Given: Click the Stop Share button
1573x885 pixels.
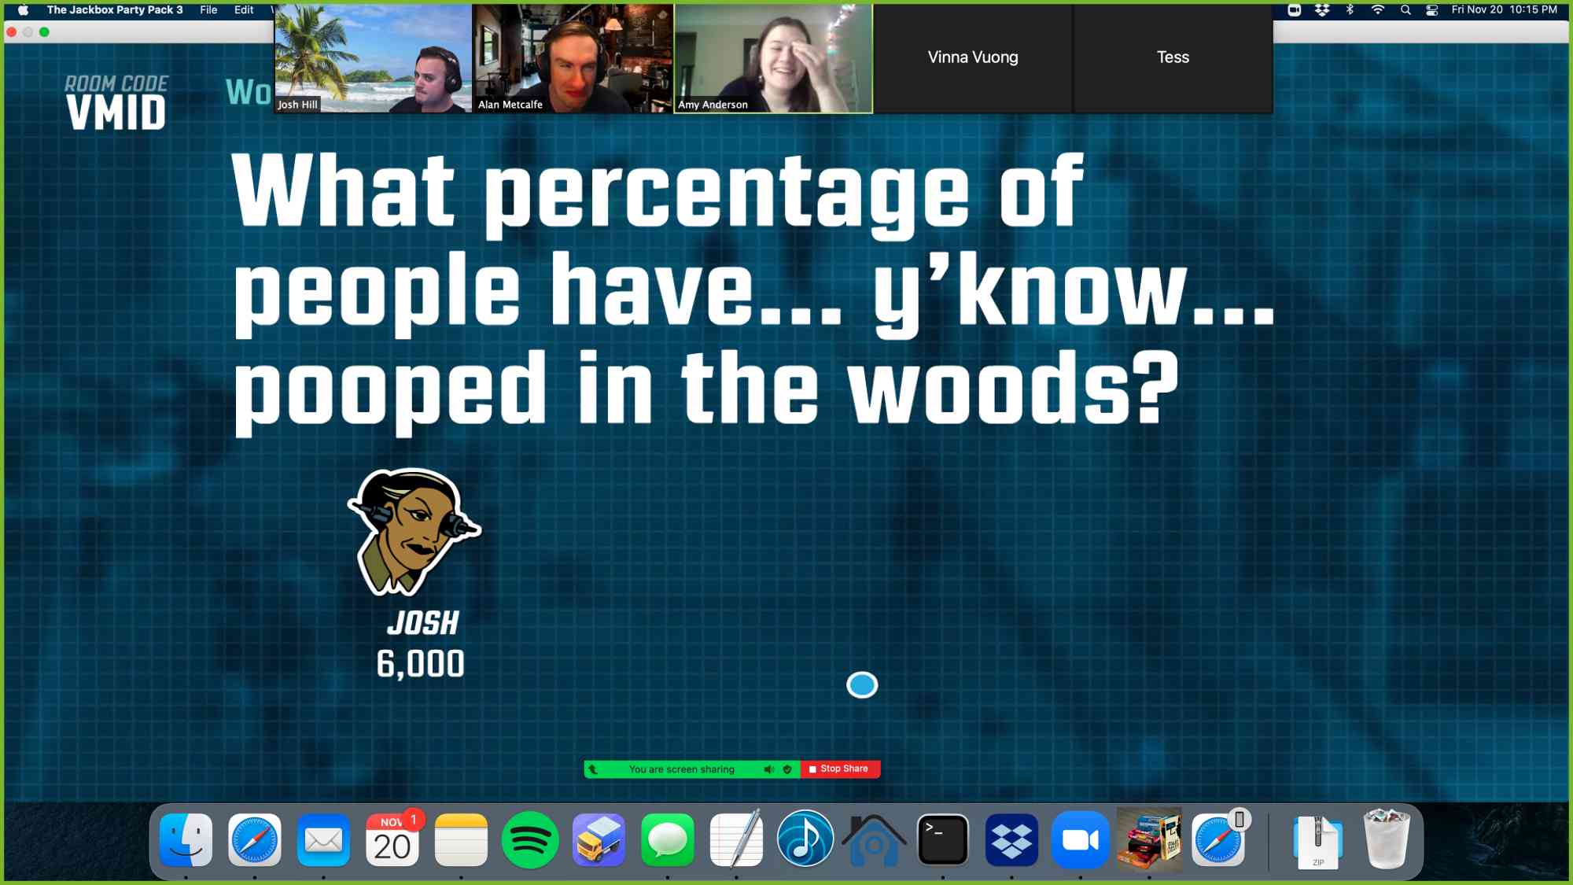Looking at the screenshot, I should (x=839, y=769).
